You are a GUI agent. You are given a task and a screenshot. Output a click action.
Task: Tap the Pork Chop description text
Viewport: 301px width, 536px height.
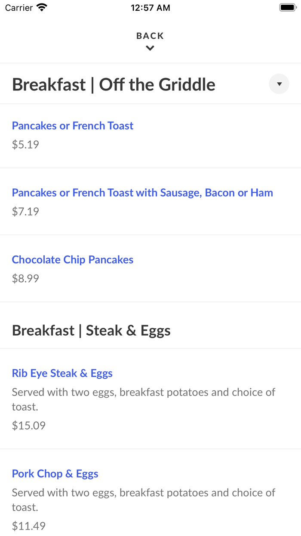click(x=144, y=499)
